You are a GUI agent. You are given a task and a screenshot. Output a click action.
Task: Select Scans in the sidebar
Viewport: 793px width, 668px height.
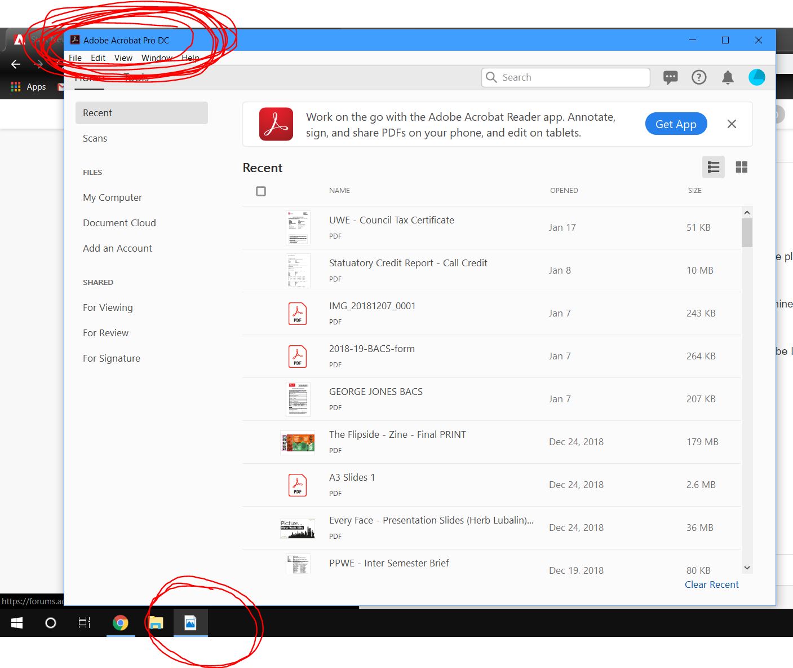coord(95,138)
